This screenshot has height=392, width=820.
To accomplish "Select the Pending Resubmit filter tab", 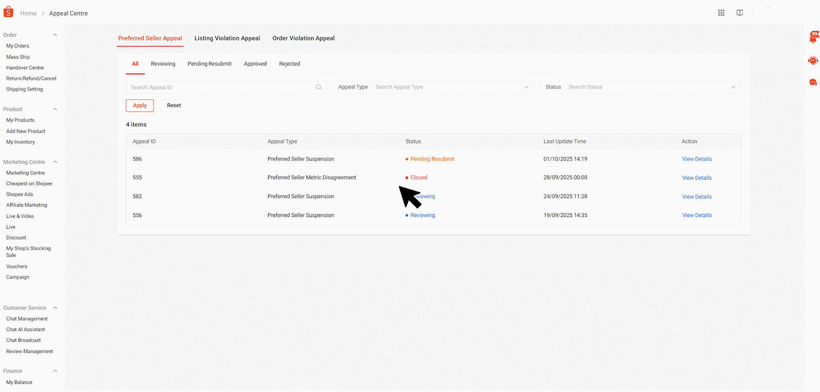I will tap(209, 64).
